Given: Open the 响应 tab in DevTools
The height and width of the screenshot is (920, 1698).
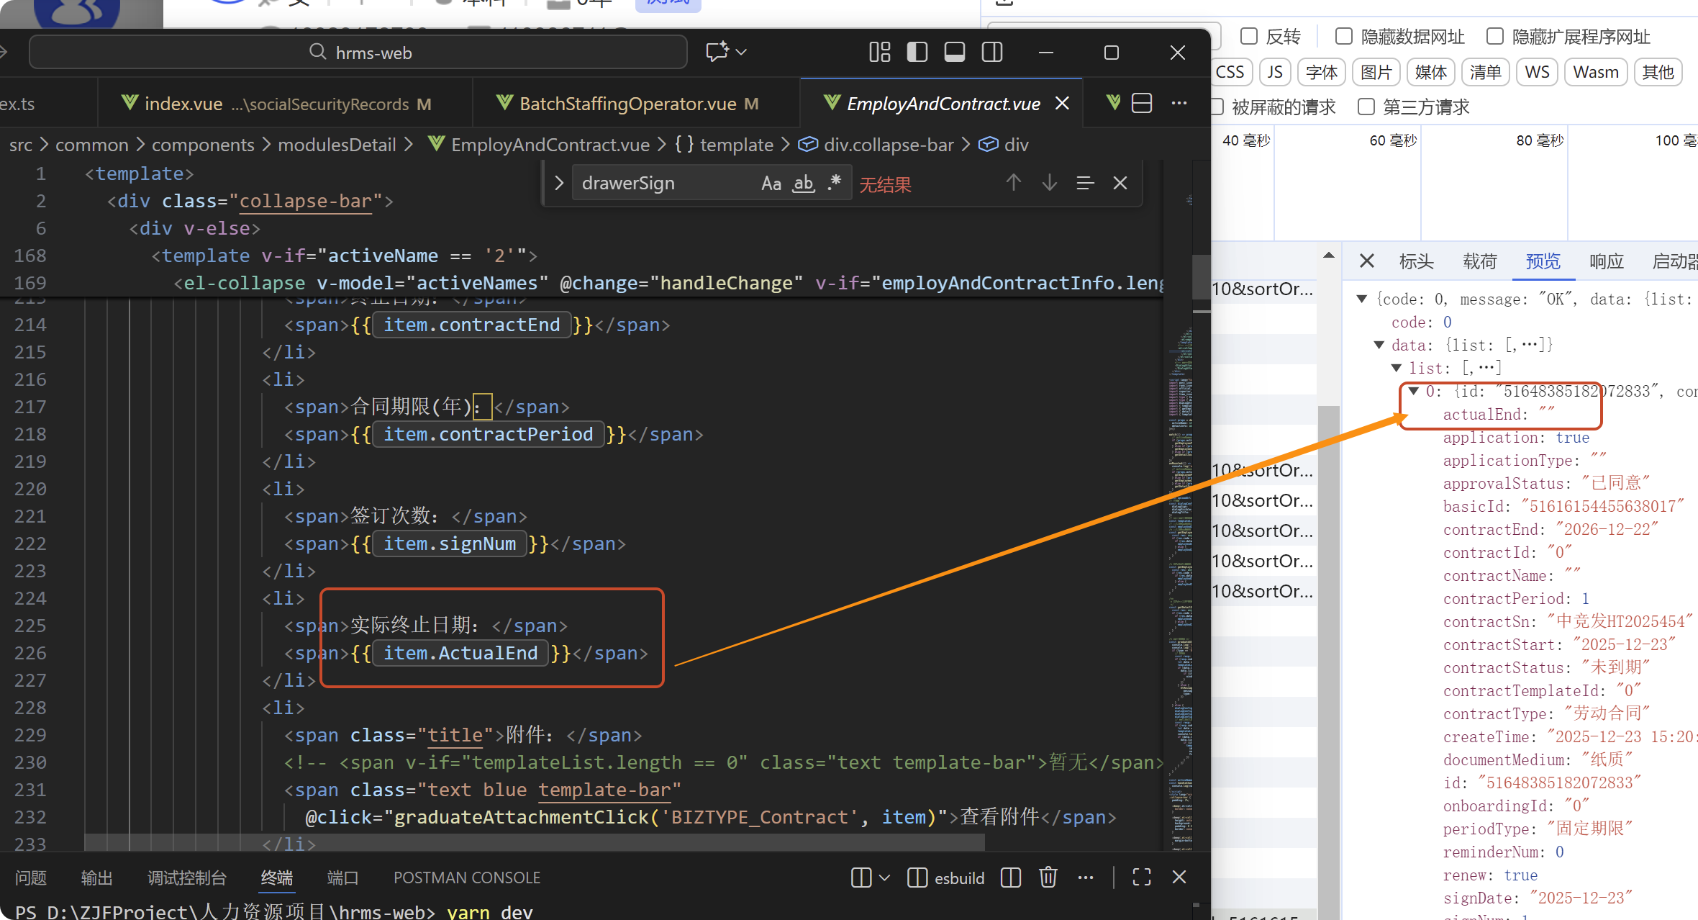Looking at the screenshot, I should coord(1606,261).
